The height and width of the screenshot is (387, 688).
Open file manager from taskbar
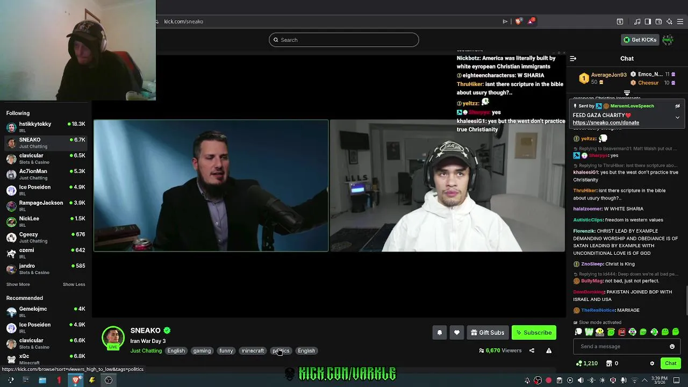point(42,381)
